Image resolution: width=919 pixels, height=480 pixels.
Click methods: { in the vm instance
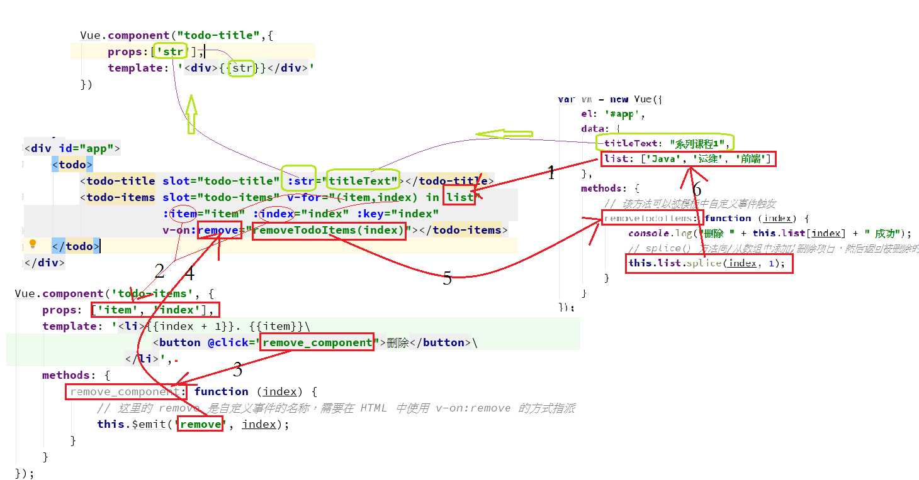pos(610,188)
